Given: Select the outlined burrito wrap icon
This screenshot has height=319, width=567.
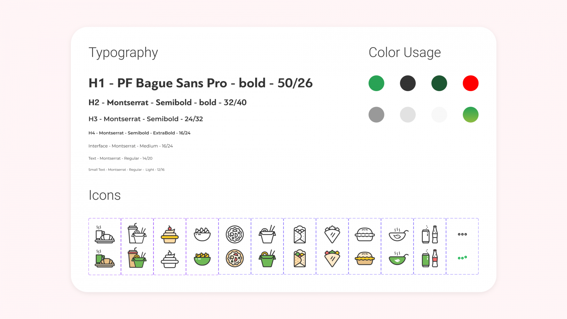Looking at the screenshot, I should pos(300,234).
